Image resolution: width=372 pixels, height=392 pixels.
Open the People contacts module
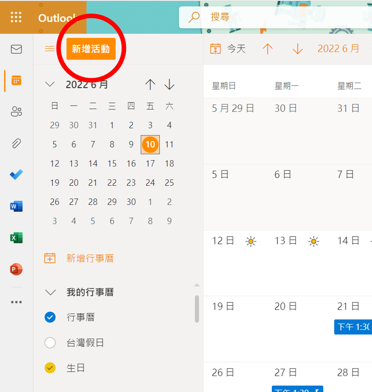point(16,112)
